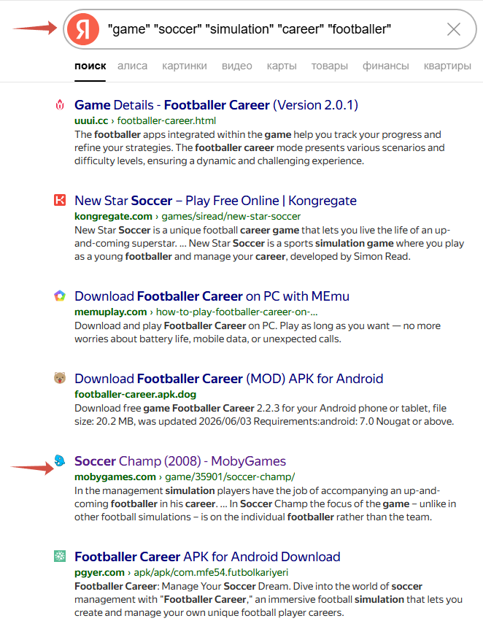Click the snippet "In the management simulation players"

[x=265, y=504]
